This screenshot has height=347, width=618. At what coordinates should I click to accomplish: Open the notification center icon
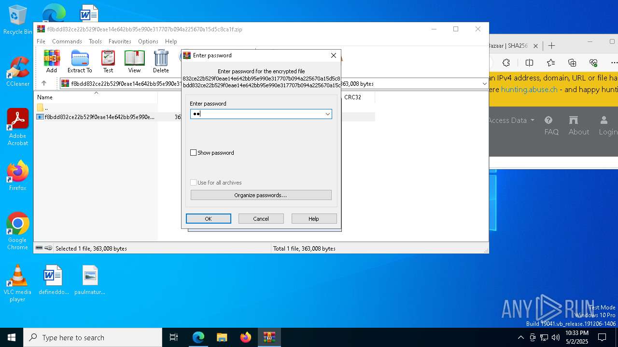(x=602, y=337)
